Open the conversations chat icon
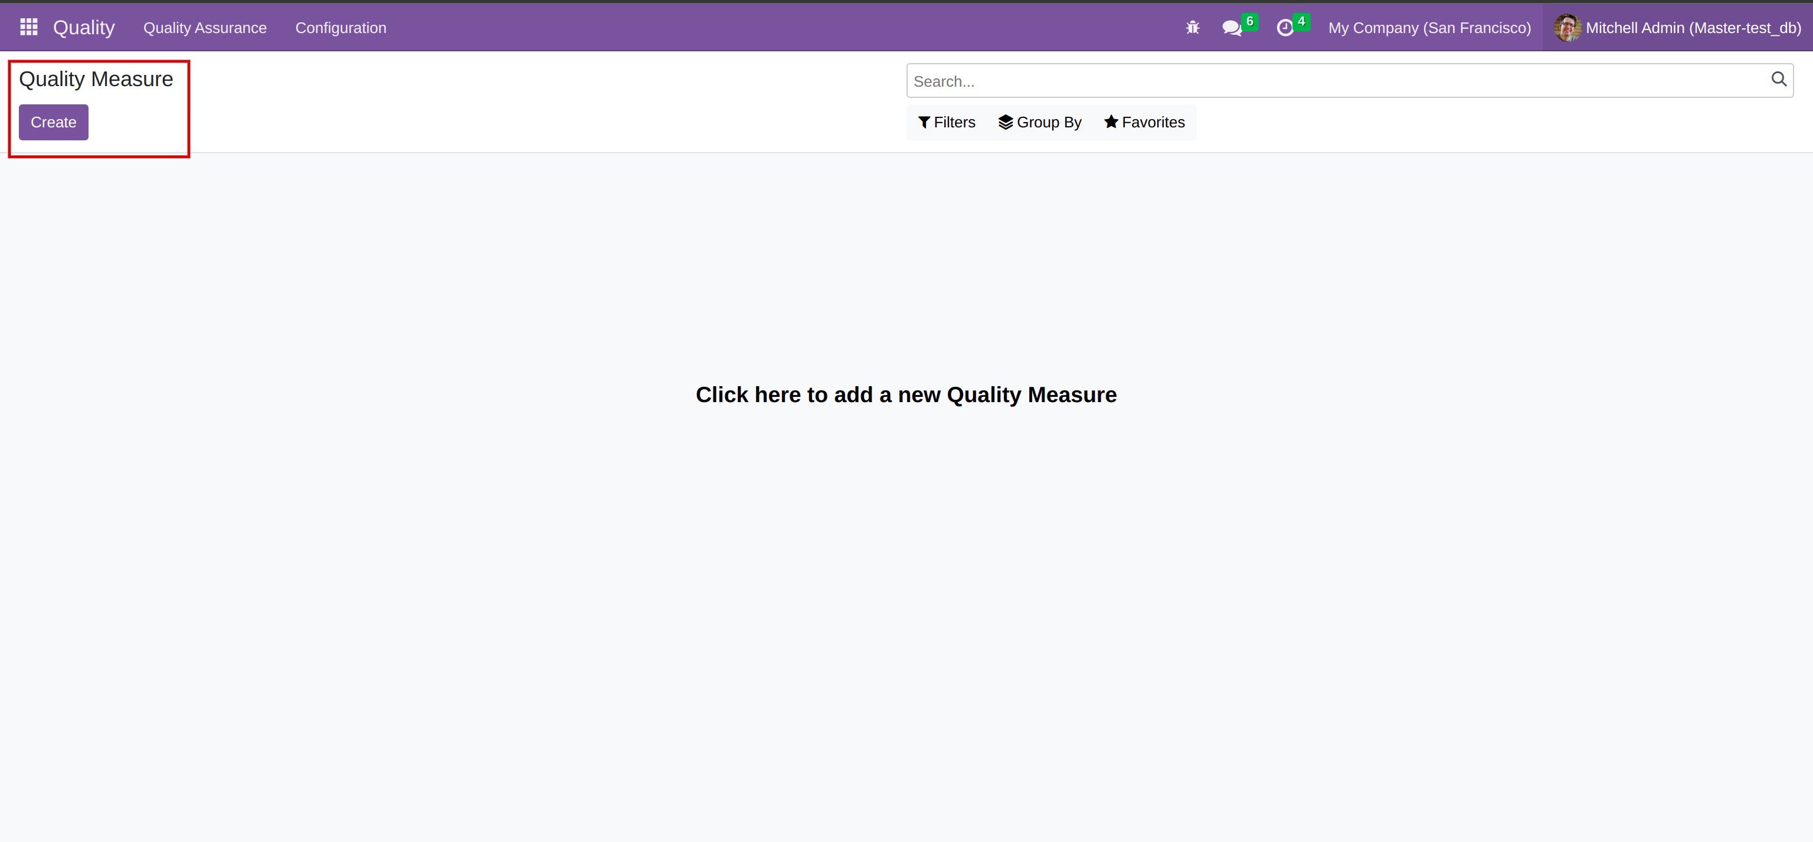The height and width of the screenshot is (842, 1813). click(x=1231, y=28)
